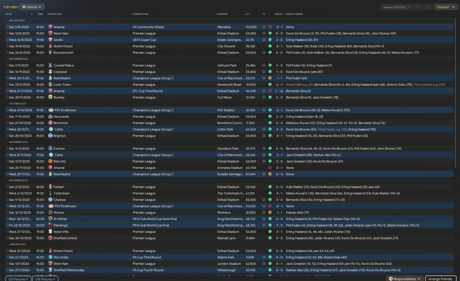Open the Fixtures view dropdown
Image resolution: width=460 pixels, height=281 pixels.
point(32,7)
